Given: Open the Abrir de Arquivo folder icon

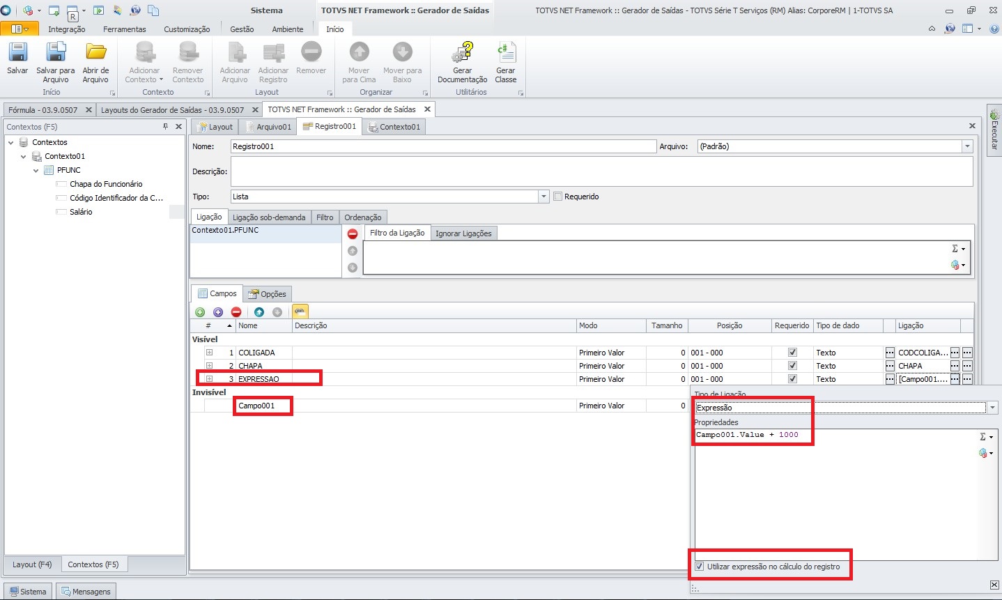Looking at the screenshot, I should point(95,52).
